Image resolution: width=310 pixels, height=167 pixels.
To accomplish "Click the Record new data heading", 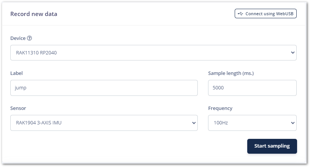I will click(x=34, y=14).
